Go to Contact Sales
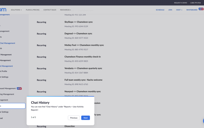 (x=50, y=10)
